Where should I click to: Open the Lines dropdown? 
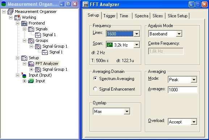tap(137, 34)
